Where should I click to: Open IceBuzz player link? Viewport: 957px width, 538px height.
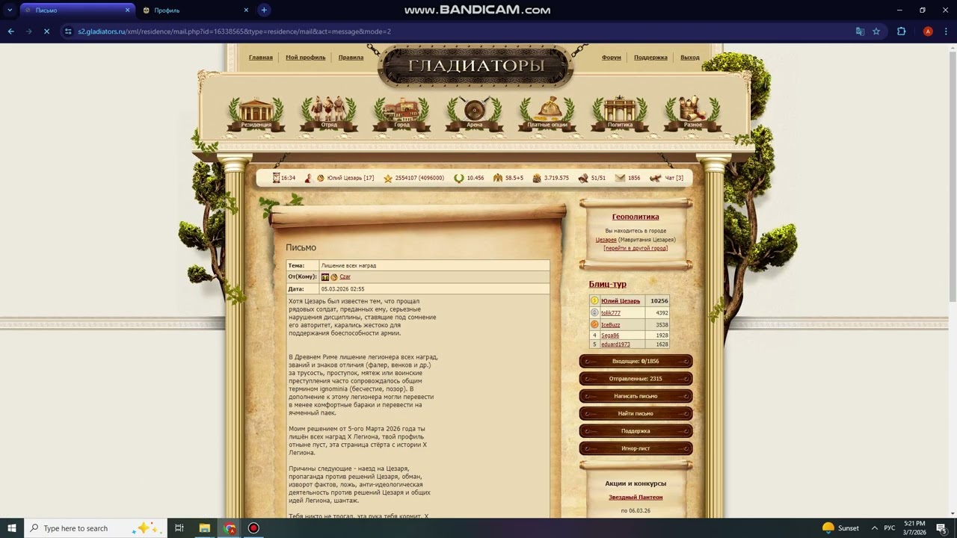(611, 325)
